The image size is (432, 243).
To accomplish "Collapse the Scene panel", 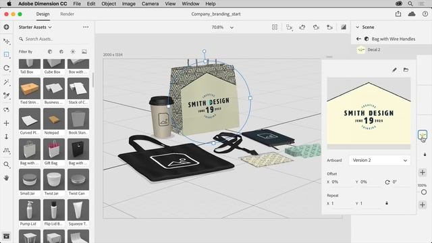I will 357,27.
